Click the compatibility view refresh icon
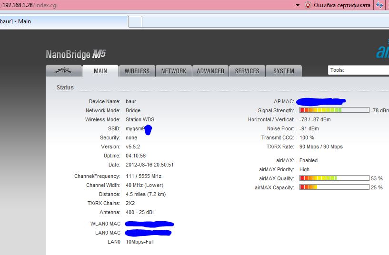 click(x=379, y=5)
